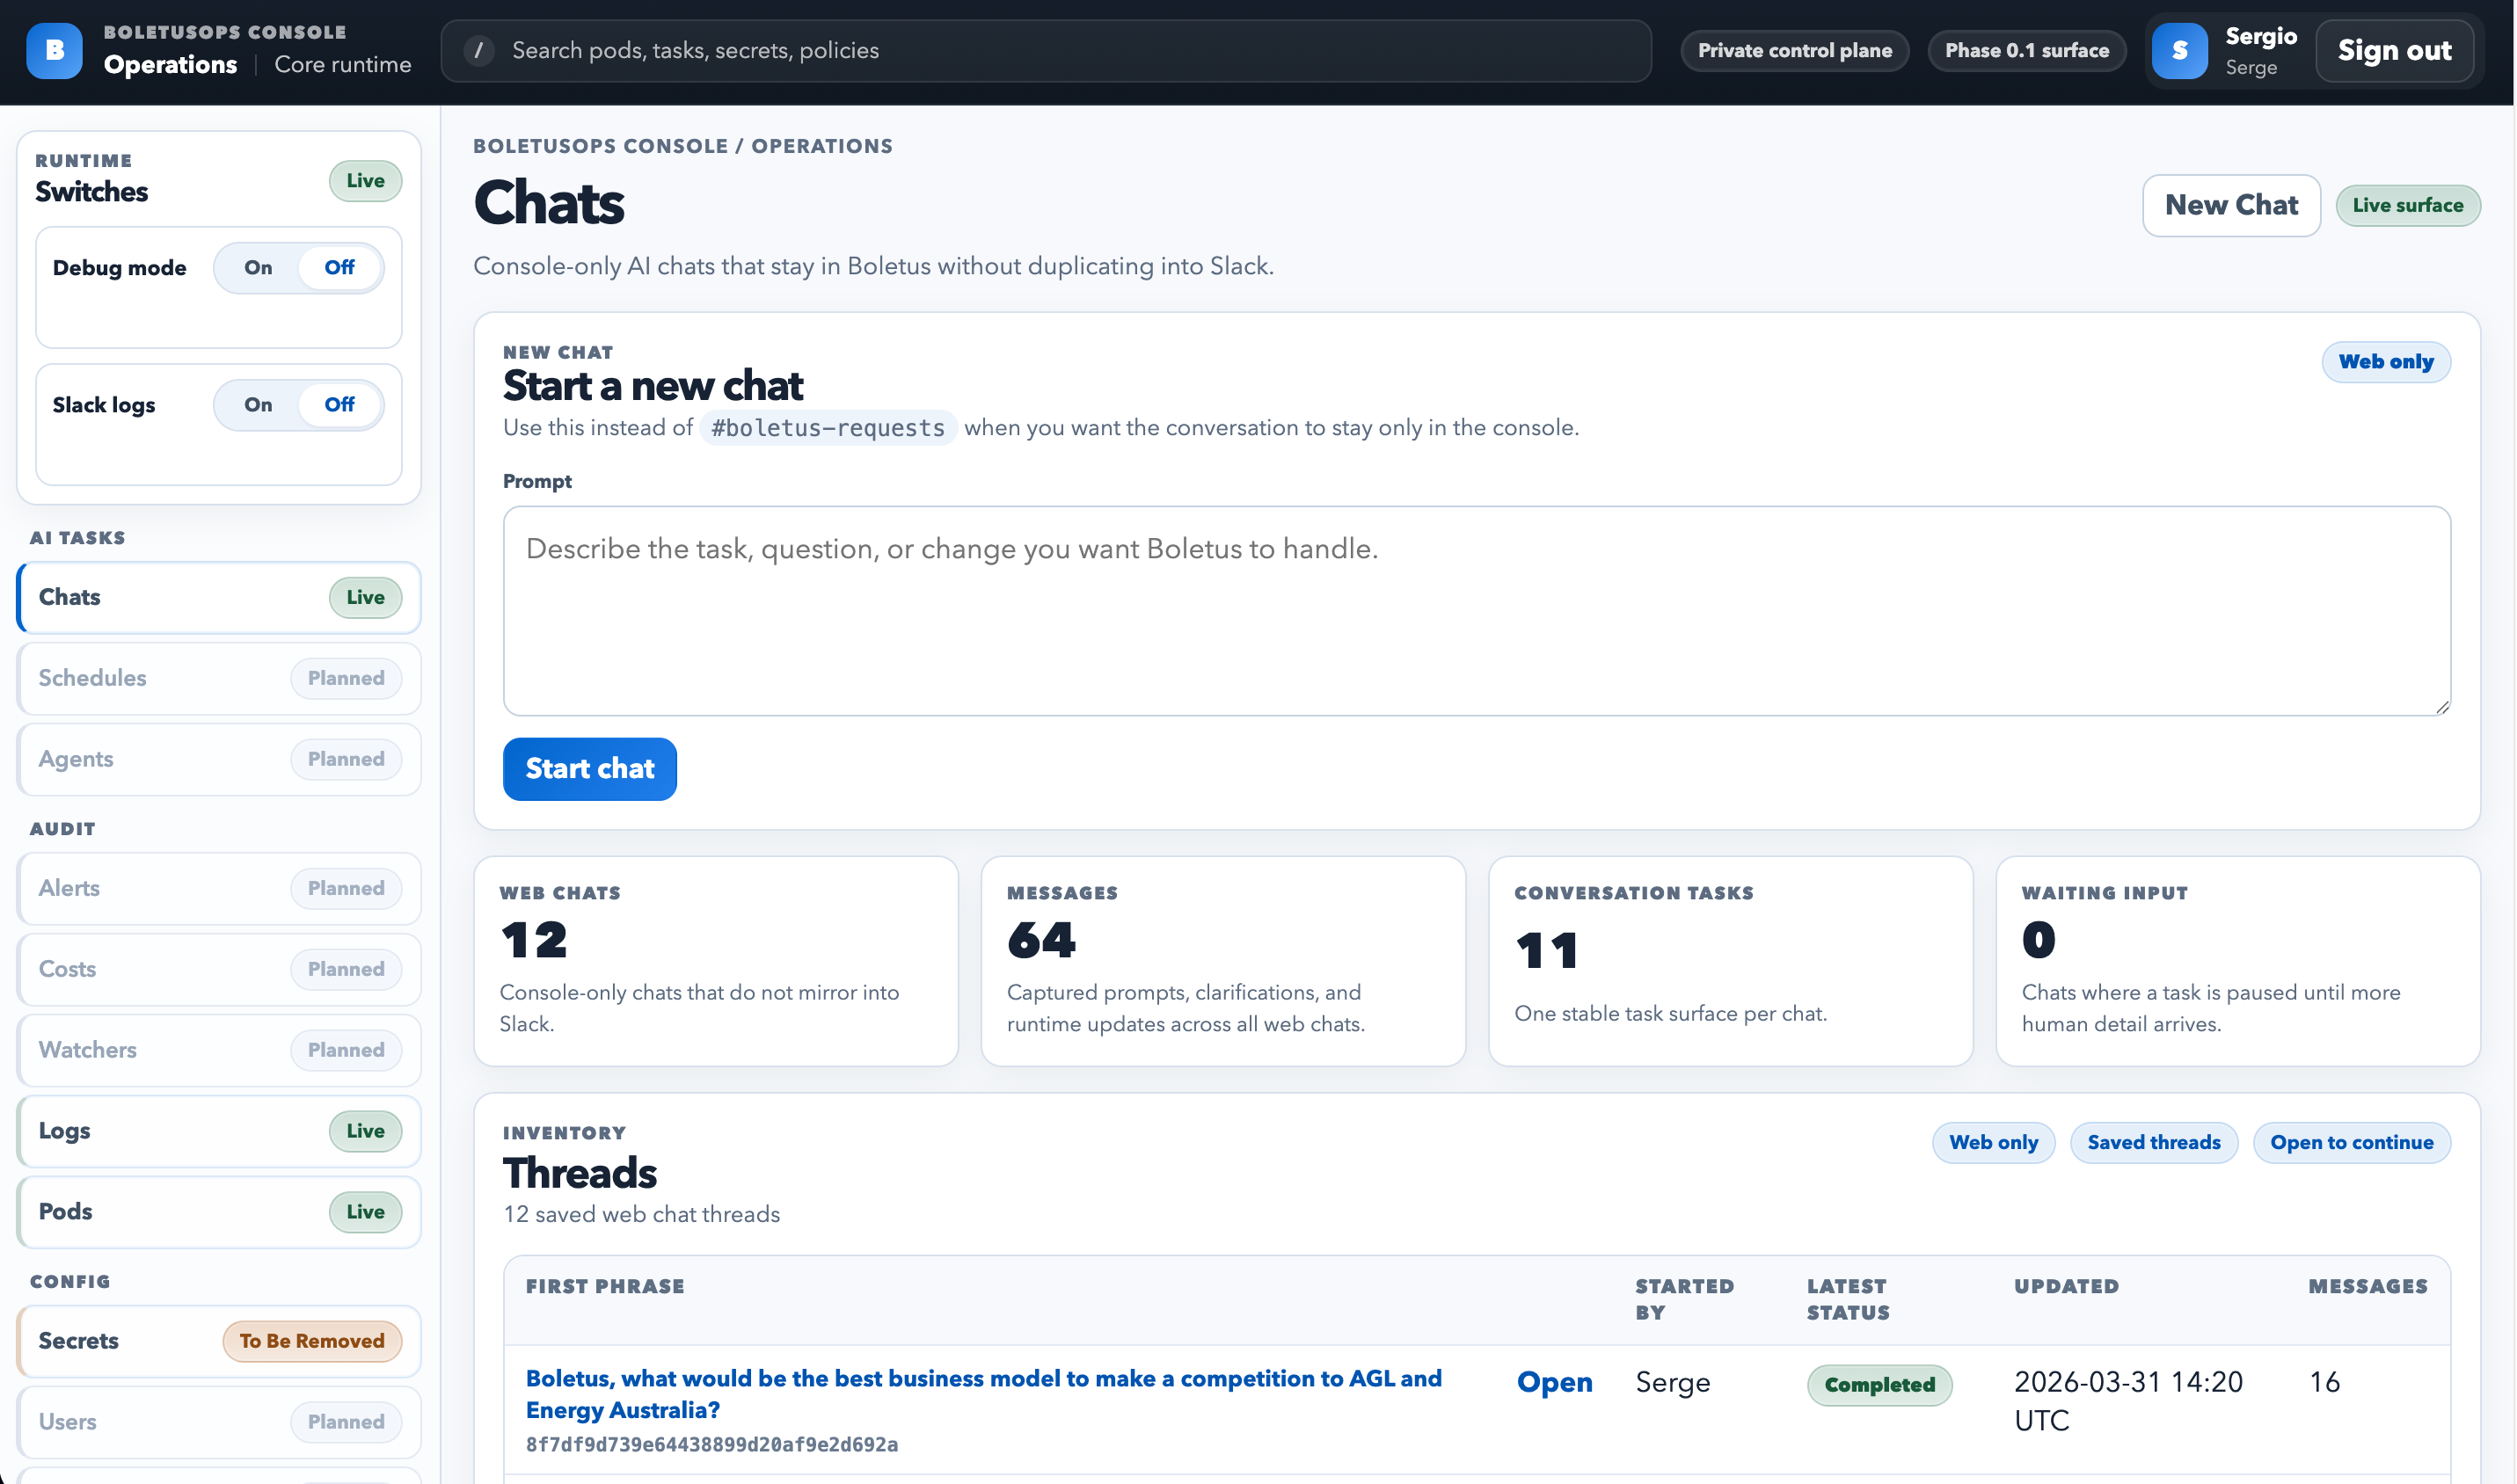Sign out of the console

(2393, 51)
